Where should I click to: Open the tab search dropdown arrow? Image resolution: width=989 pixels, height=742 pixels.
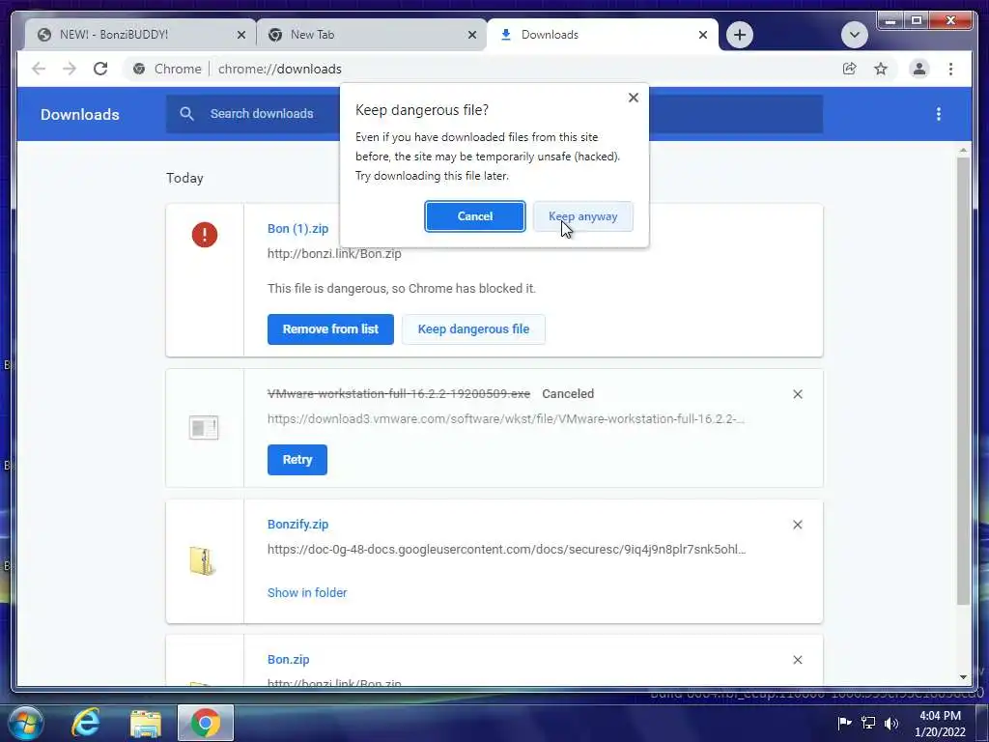(x=854, y=35)
